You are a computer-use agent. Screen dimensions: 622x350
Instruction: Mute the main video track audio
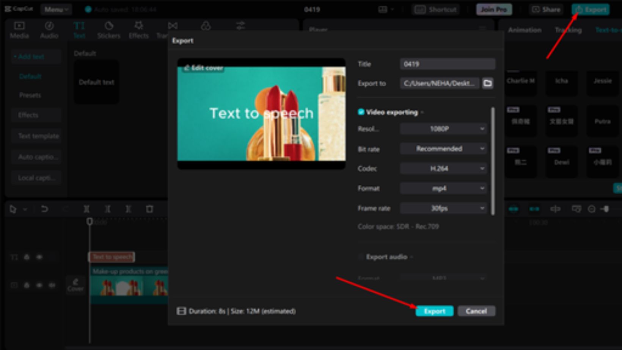[x=52, y=285]
